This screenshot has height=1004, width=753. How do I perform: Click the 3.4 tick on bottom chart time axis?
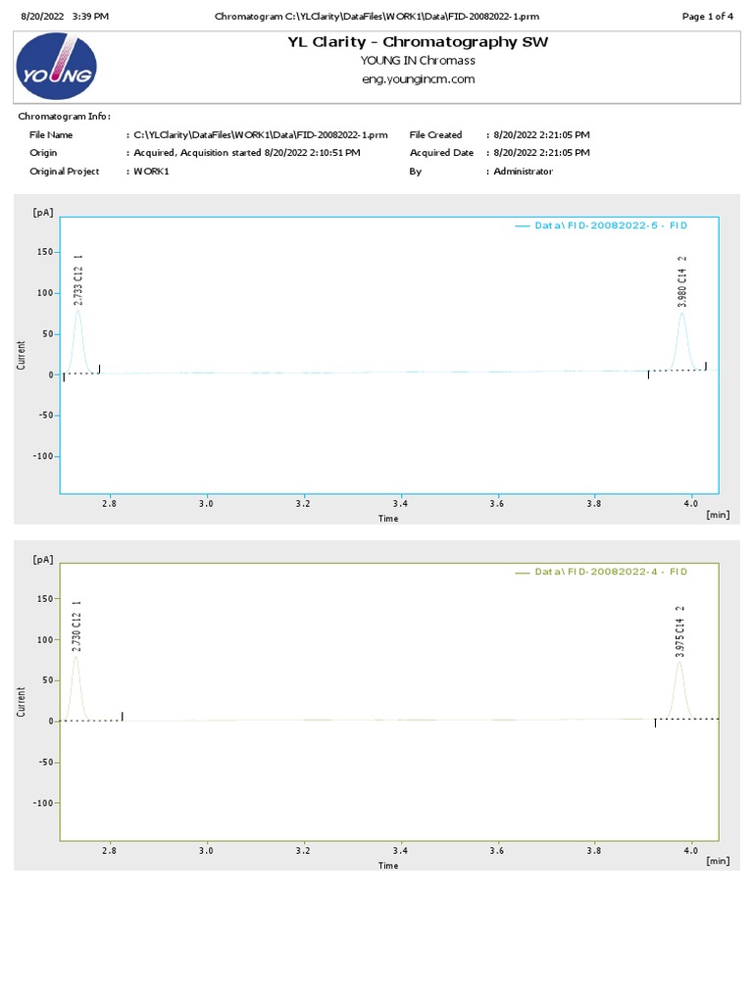[400, 851]
